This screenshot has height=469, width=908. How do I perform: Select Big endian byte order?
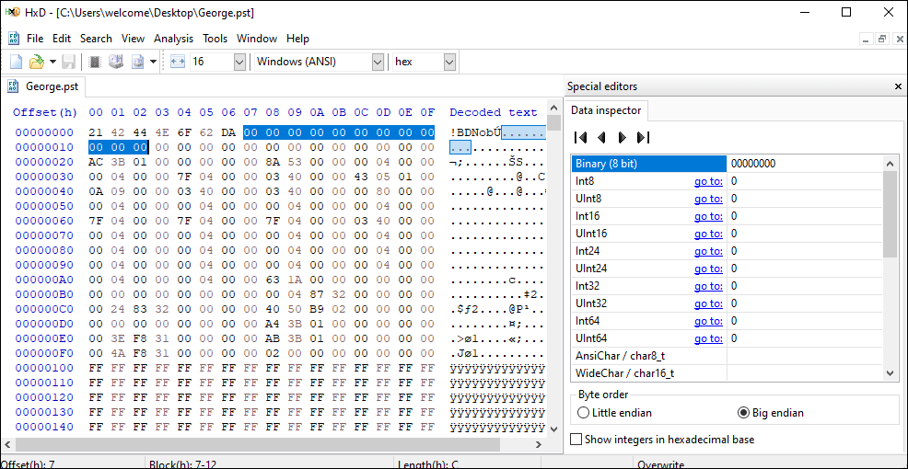point(770,413)
